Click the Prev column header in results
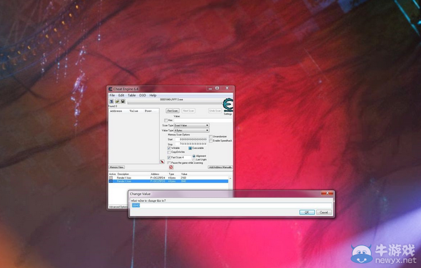This screenshot has width=421, height=268. (149, 111)
